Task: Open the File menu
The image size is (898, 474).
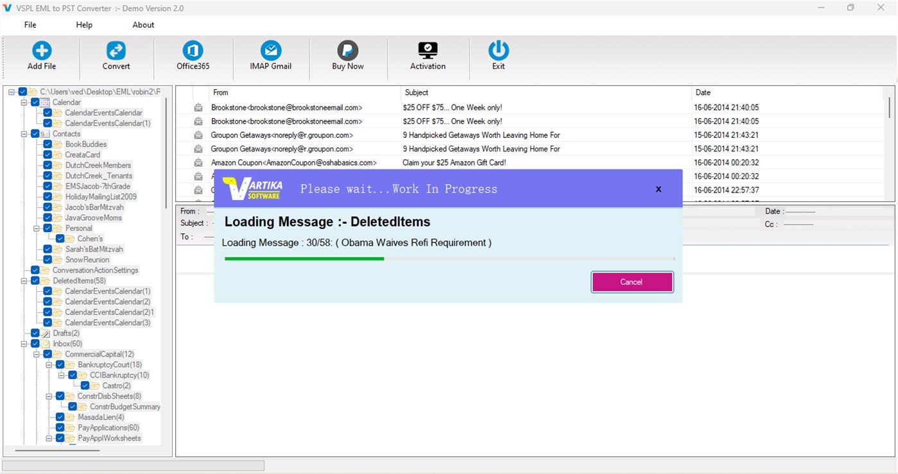Action: click(x=30, y=25)
